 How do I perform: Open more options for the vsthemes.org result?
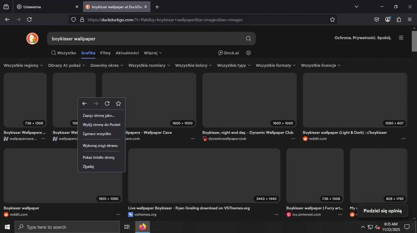coord(276,214)
